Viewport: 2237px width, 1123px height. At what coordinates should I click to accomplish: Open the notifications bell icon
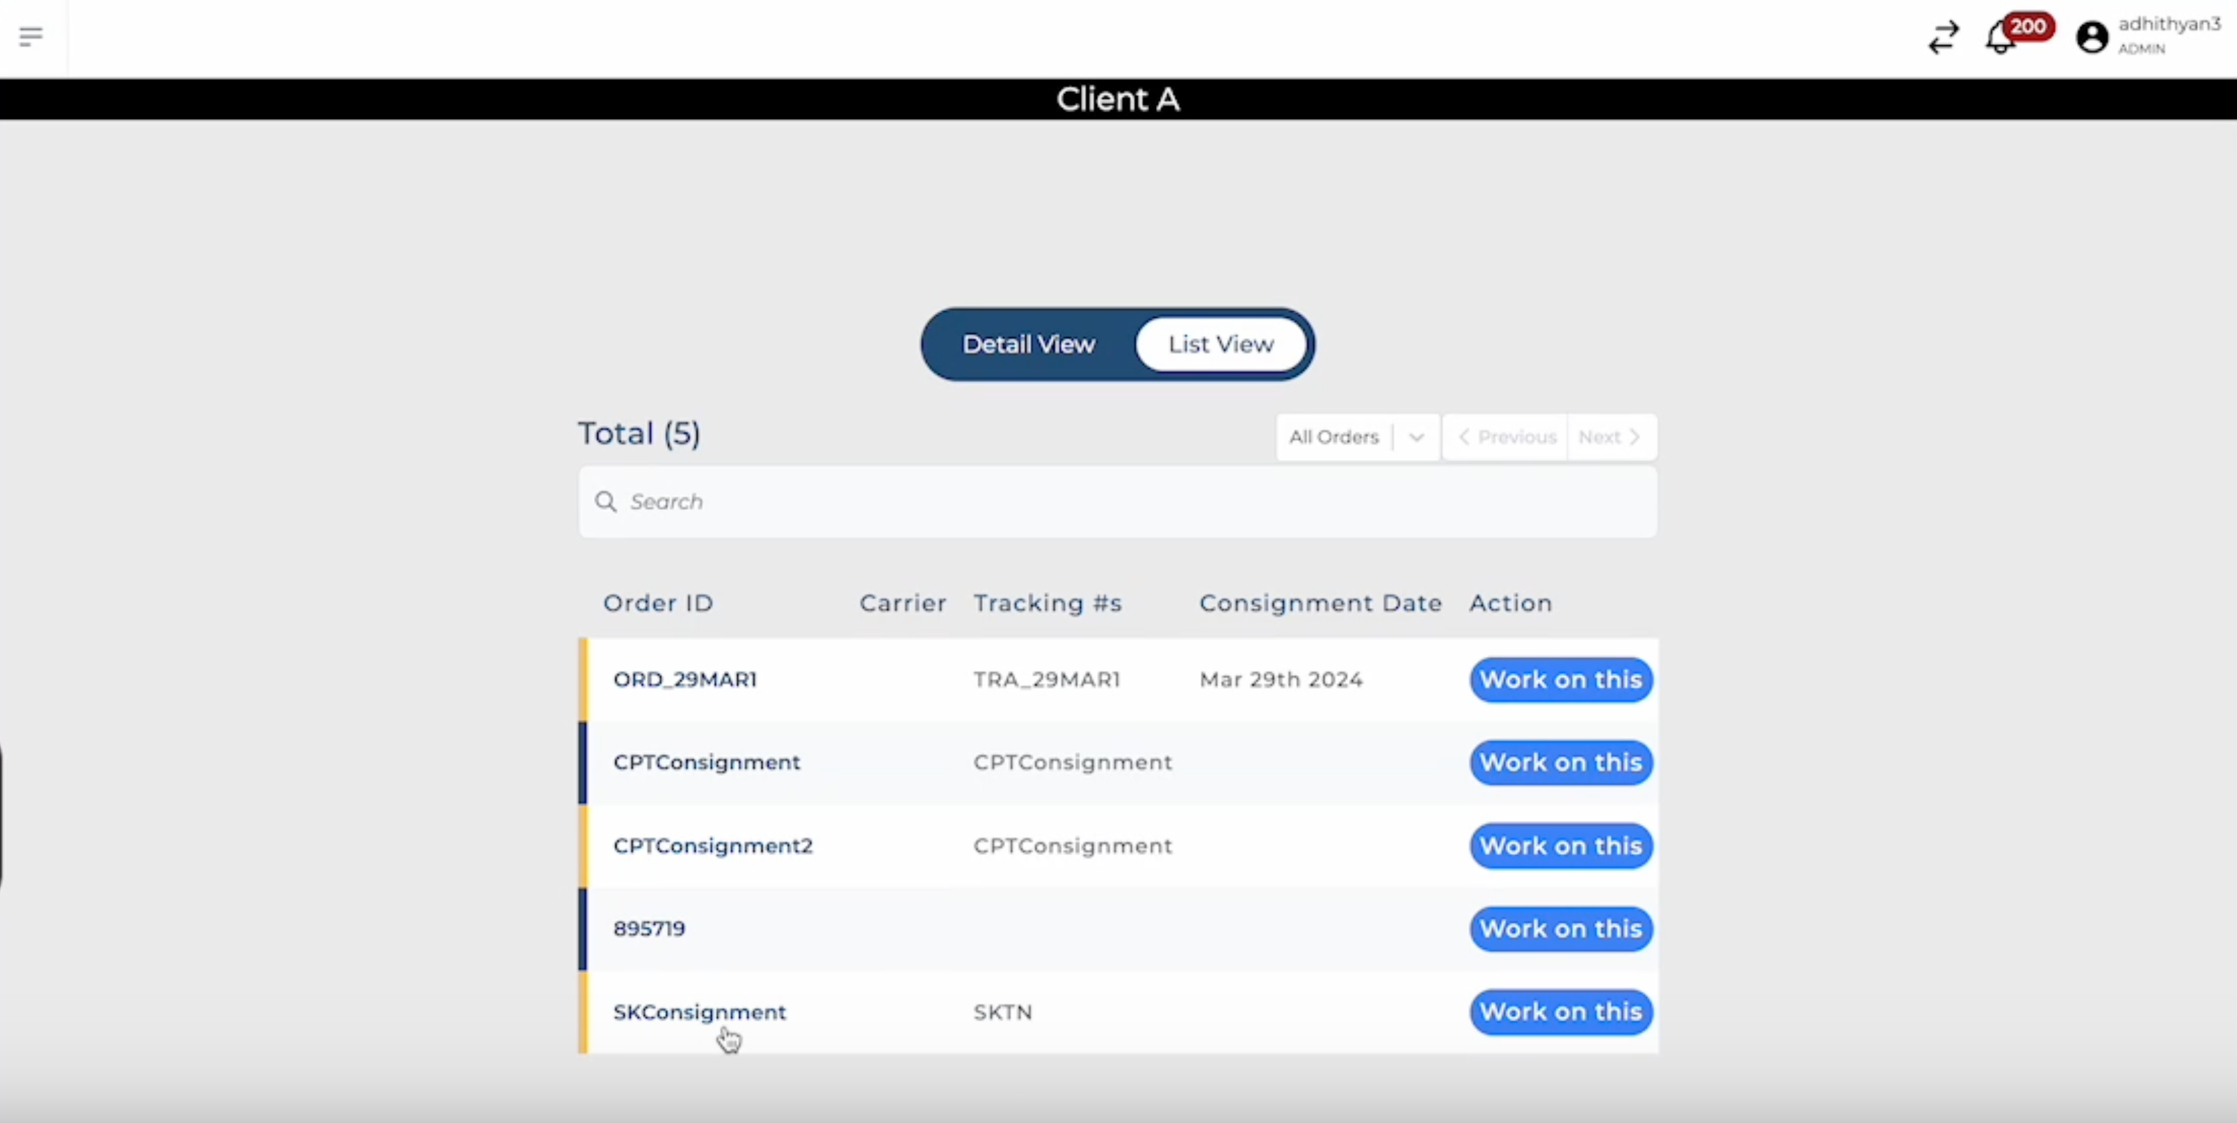[x=1999, y=39]
